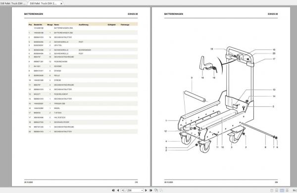Click diagram callout number 8

265,147
